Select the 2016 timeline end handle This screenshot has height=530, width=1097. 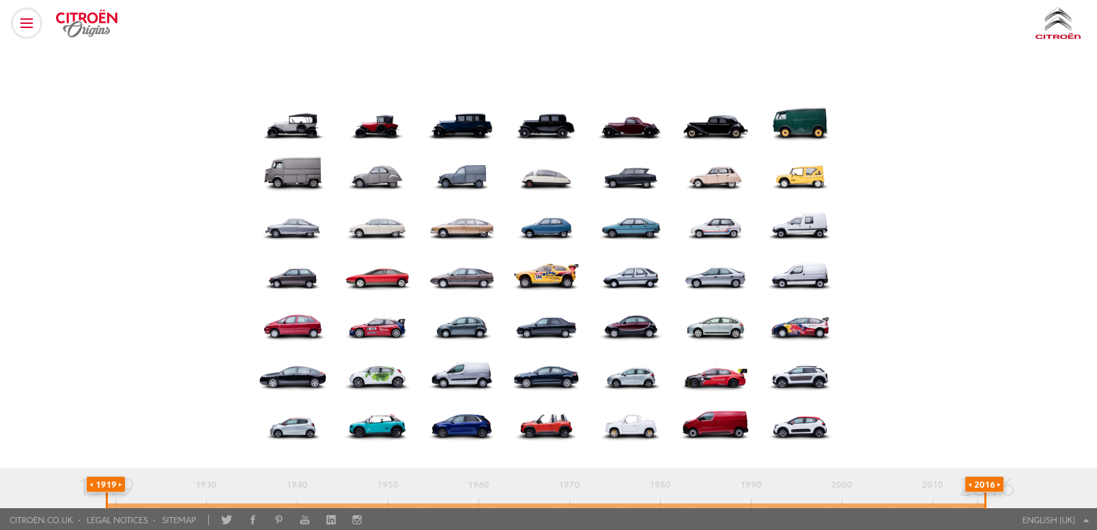984,485
